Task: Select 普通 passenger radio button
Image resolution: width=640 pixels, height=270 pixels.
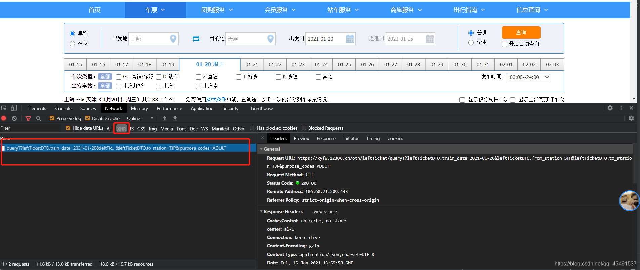Action: point(471,33)
